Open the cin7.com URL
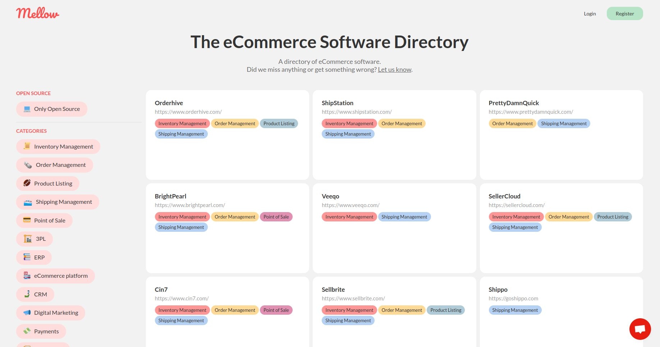This screenshot has width=660, height=347. pyautogui.click(x=182, y=299)
